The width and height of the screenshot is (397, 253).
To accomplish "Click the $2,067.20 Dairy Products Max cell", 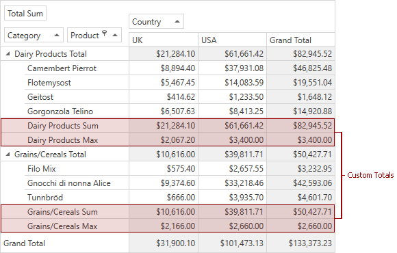I will 164,139.
